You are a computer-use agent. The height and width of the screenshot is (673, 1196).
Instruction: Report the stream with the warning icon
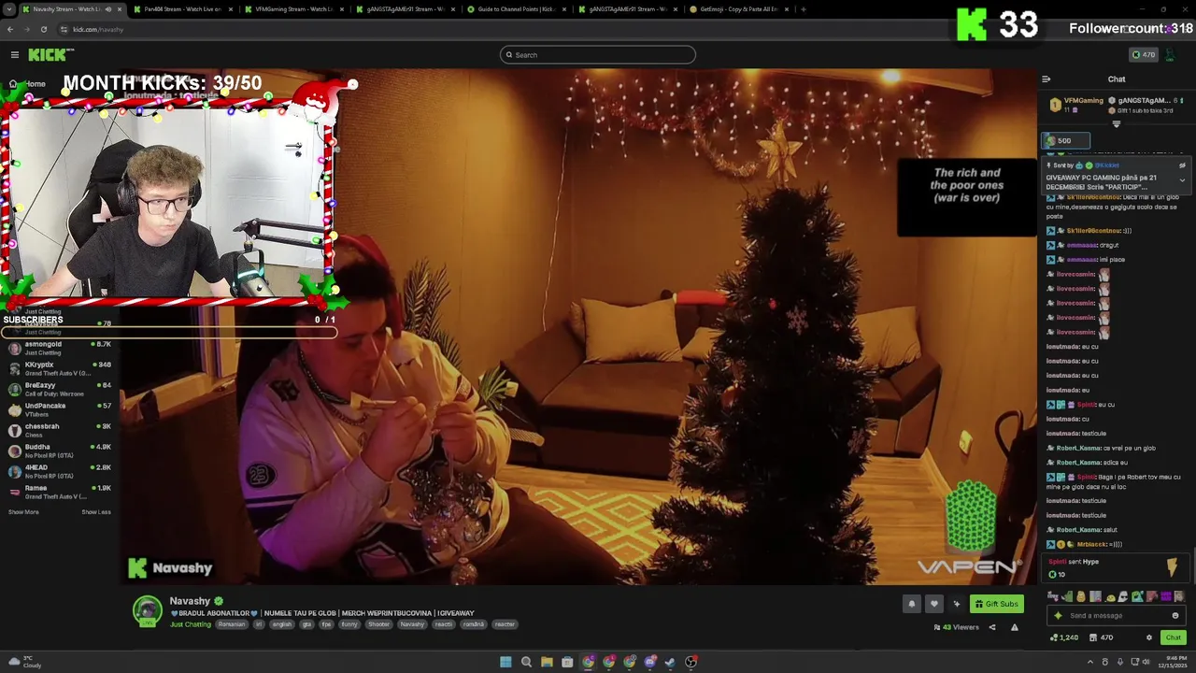pos(1015,627)
